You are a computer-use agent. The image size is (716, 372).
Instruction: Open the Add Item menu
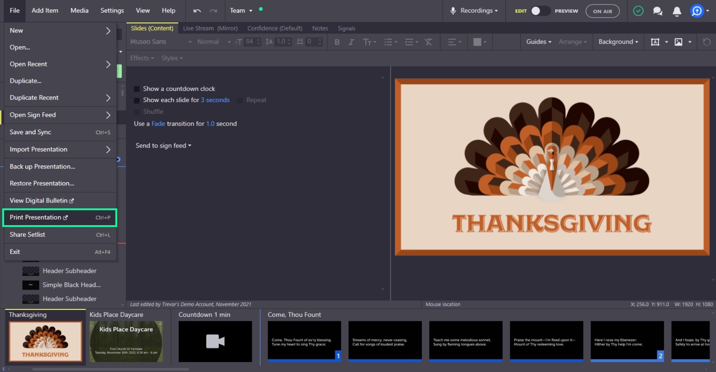coord(45,11)
